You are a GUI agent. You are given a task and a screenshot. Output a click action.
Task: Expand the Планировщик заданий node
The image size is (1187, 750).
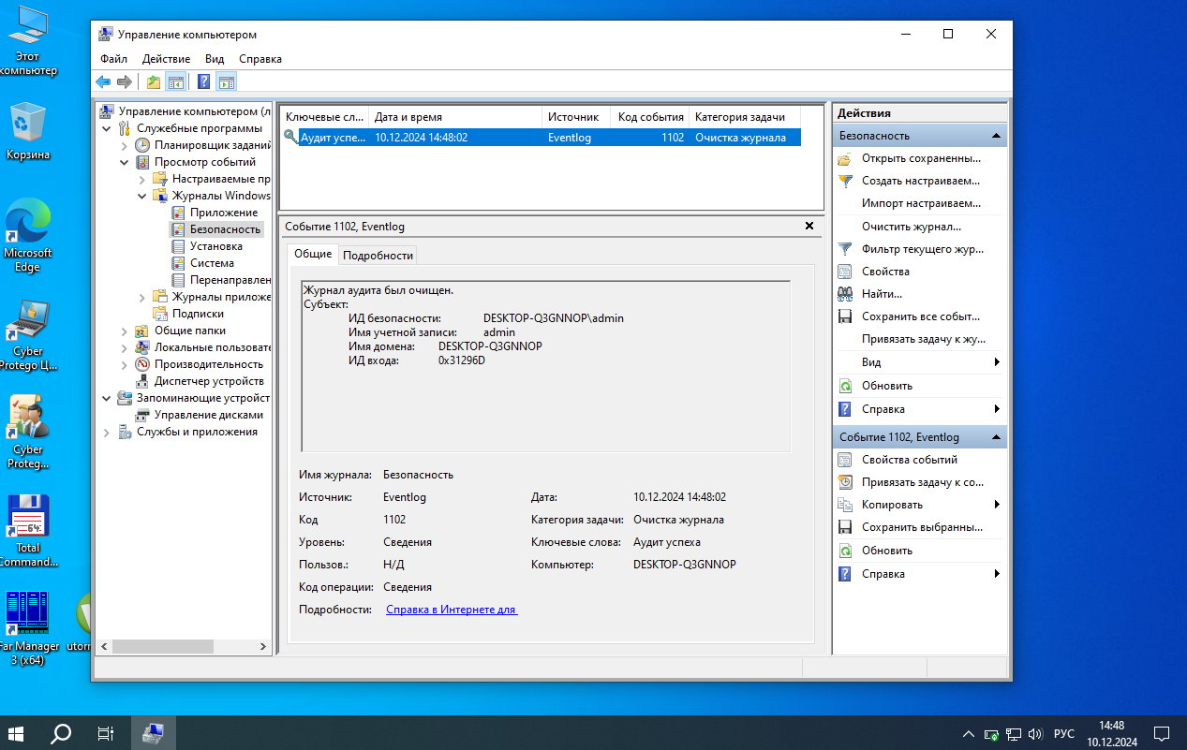(x=126, y=145)
